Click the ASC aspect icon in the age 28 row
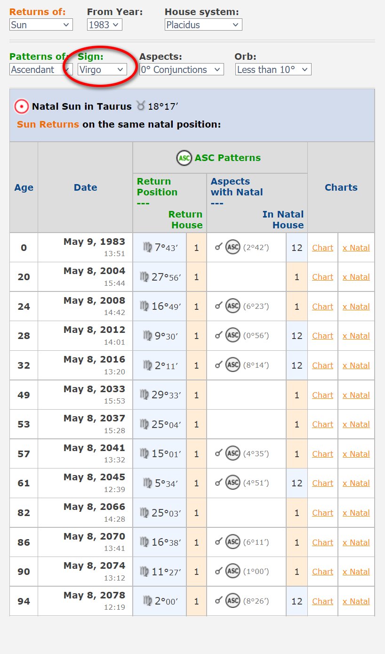 point(233,335)
